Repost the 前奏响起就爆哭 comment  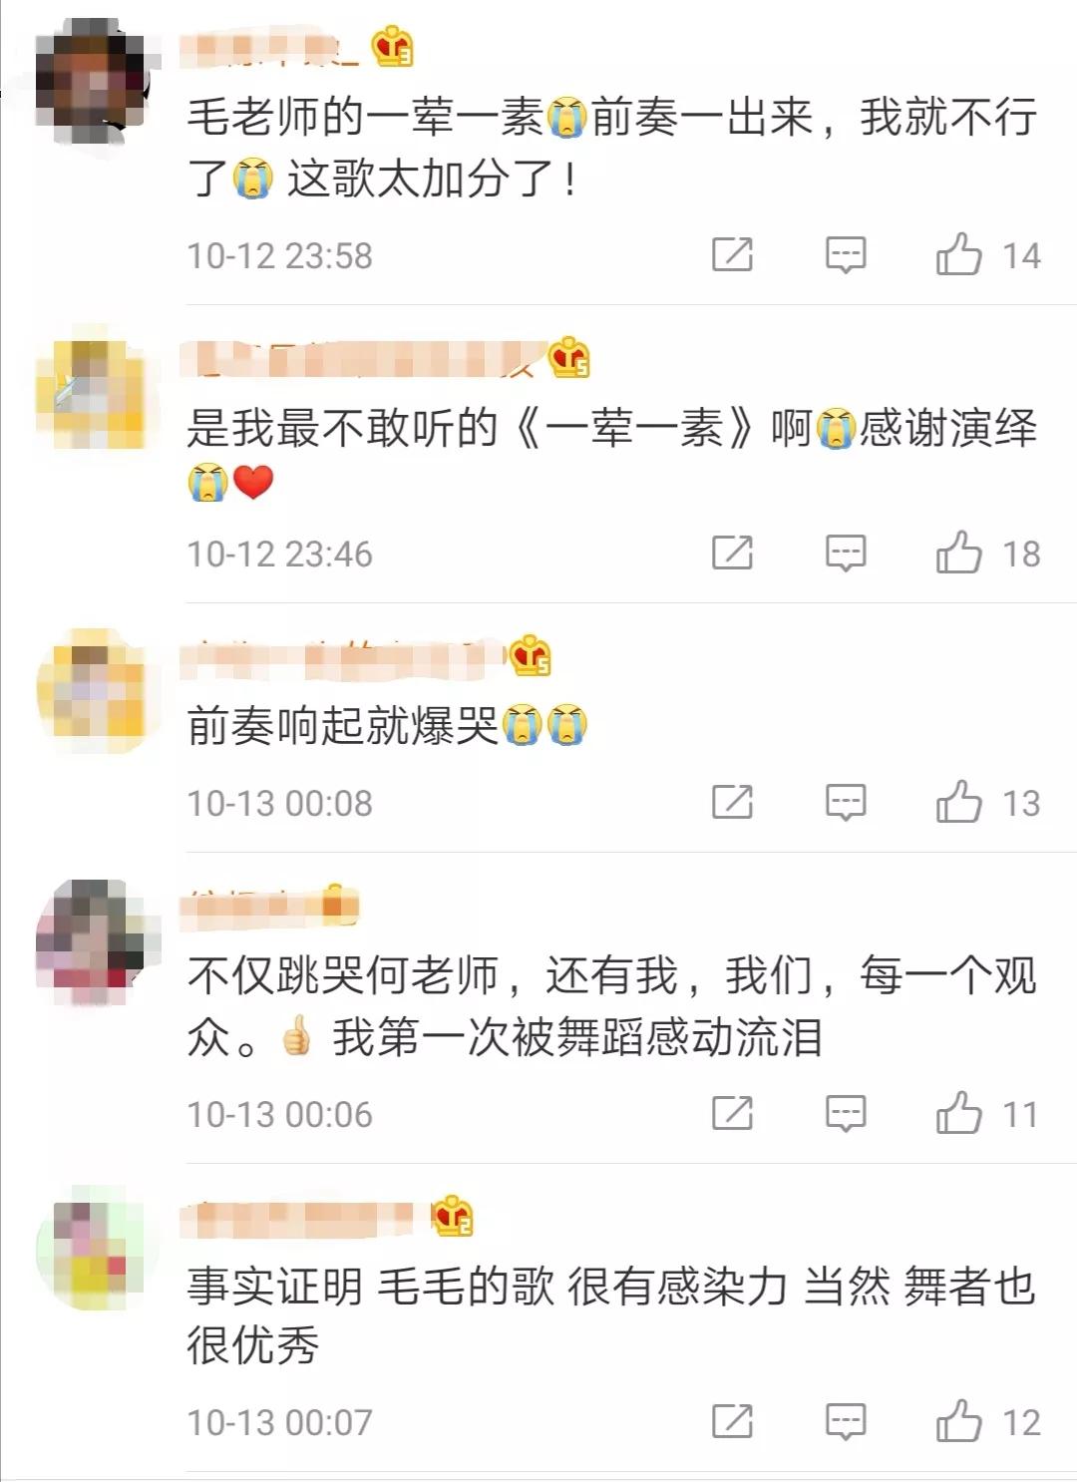(732, 801)
